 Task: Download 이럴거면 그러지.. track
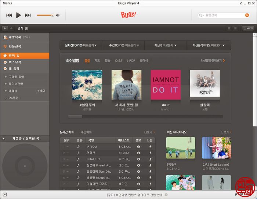[x=150, y=184]
